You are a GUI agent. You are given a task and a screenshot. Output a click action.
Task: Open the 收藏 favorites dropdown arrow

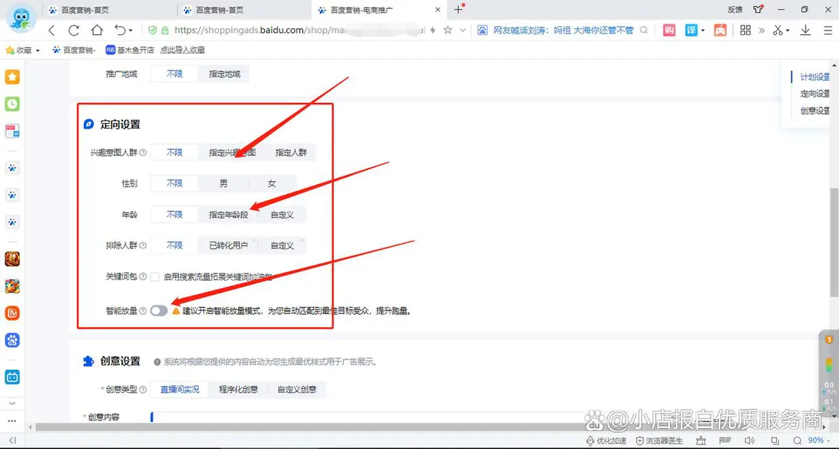(x=38, y=50)
